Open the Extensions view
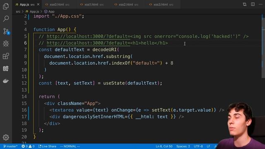 tap(6, 56)
